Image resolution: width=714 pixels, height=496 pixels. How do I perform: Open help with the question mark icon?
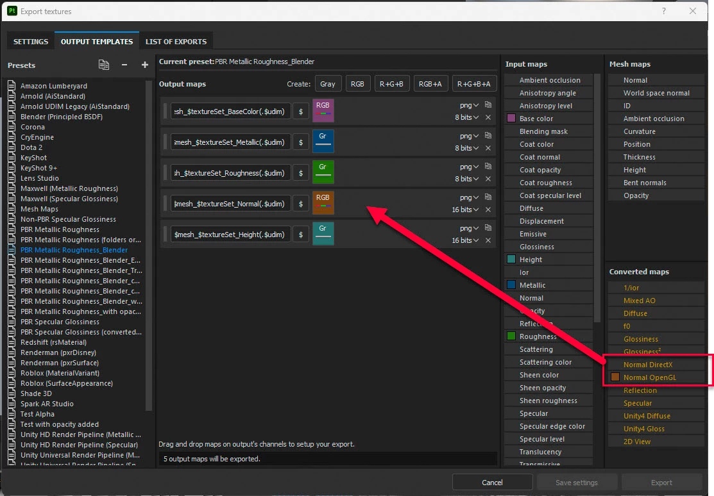pos(664,11)
